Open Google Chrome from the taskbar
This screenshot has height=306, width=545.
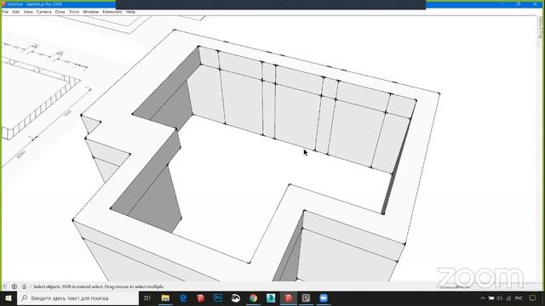(x=254, y=298)
